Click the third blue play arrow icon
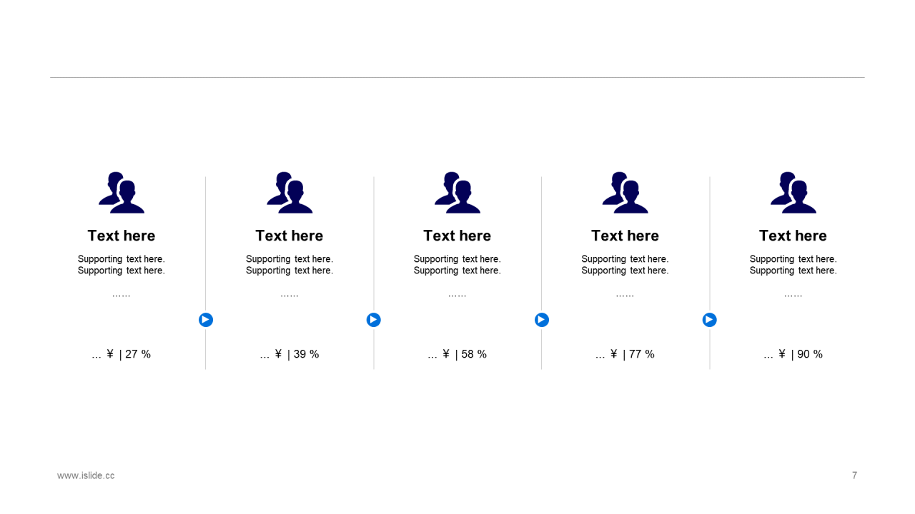 (x=542, y=320)
